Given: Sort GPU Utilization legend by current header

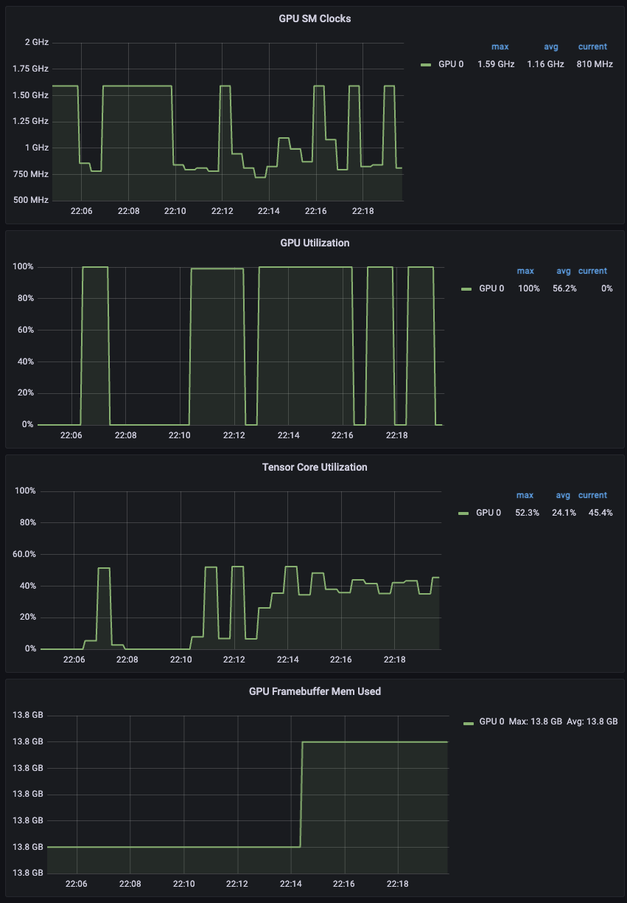Looking at the screenshot, I should pos(592,271).
